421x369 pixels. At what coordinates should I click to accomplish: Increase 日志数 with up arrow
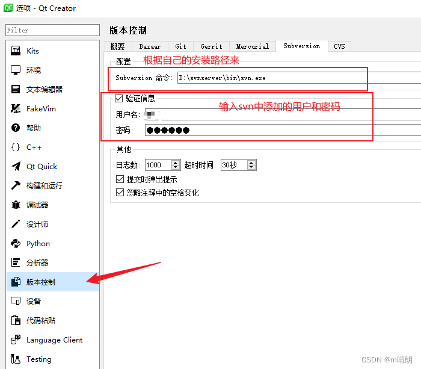click(176, 163)
